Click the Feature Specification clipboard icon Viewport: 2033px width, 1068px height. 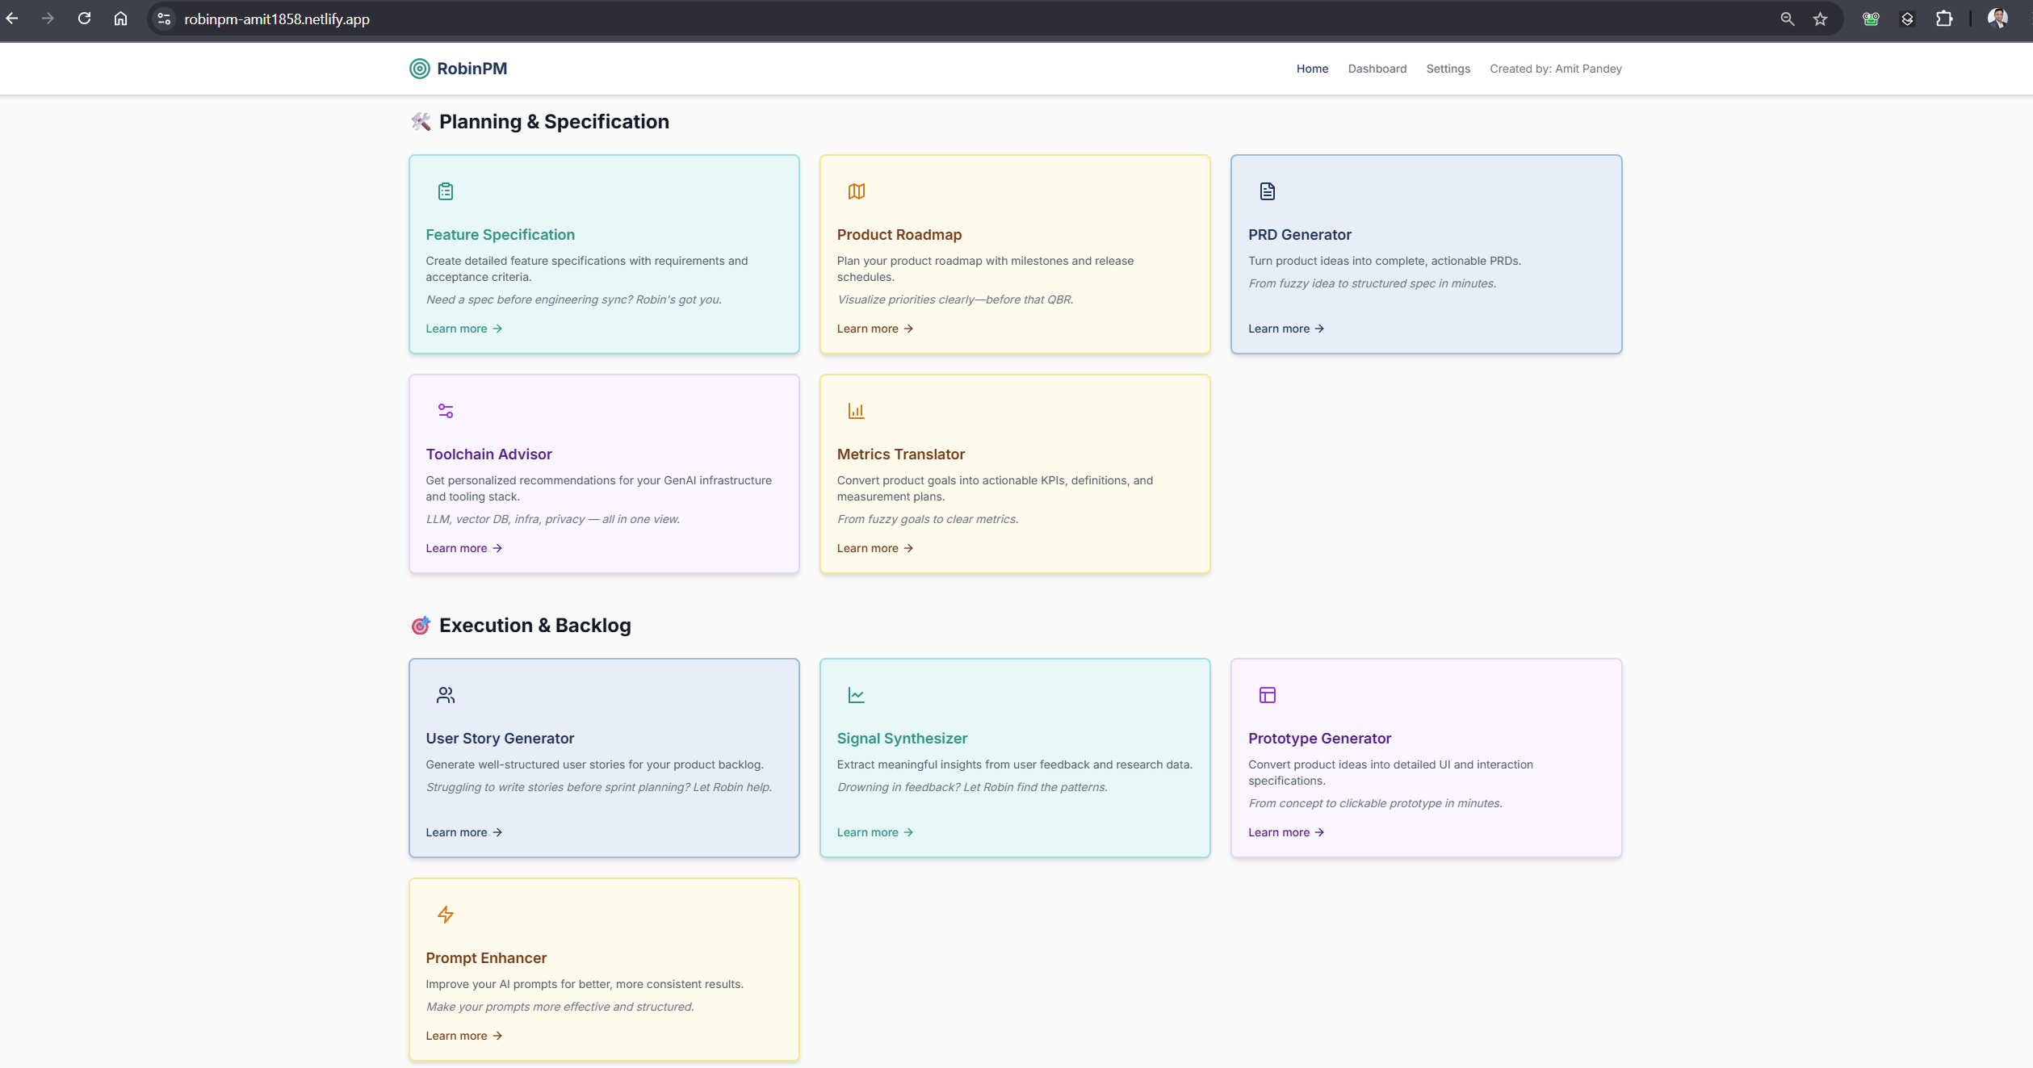pos(446,191)
